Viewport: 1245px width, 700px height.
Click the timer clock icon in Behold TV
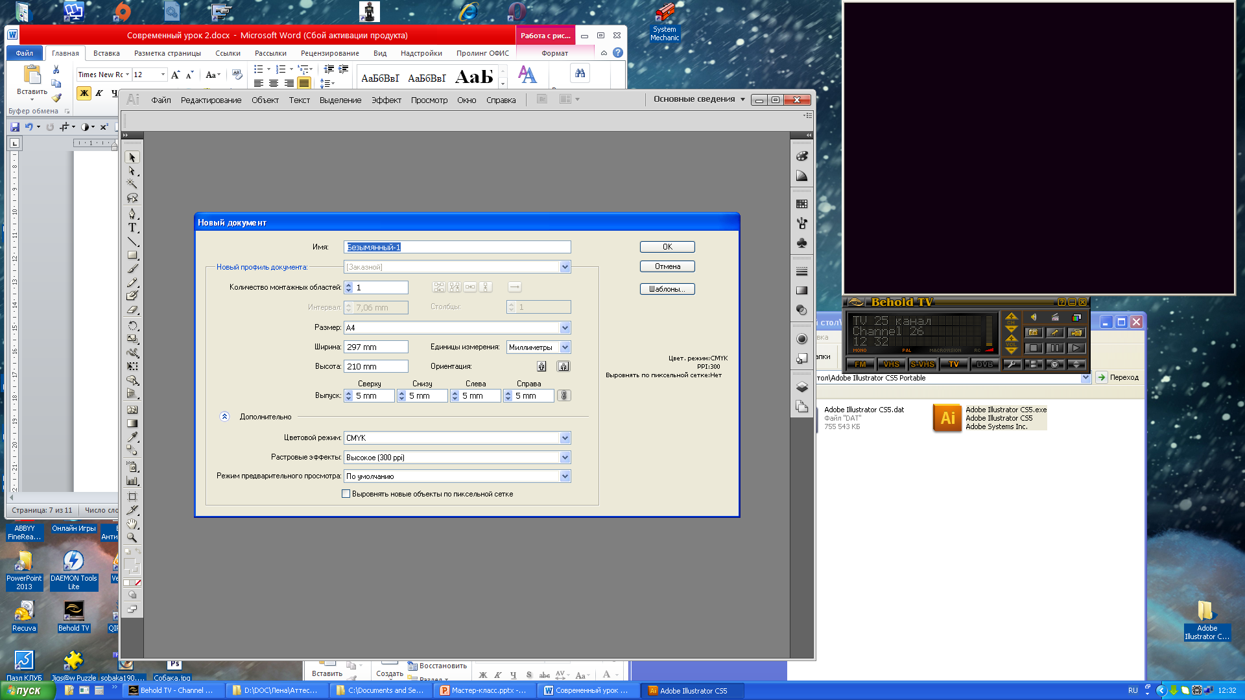pos(1055,364)
